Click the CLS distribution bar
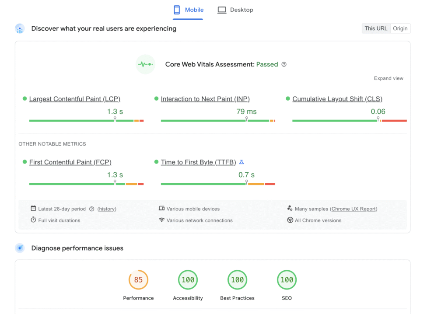448x314 pixels. [350, 121]
